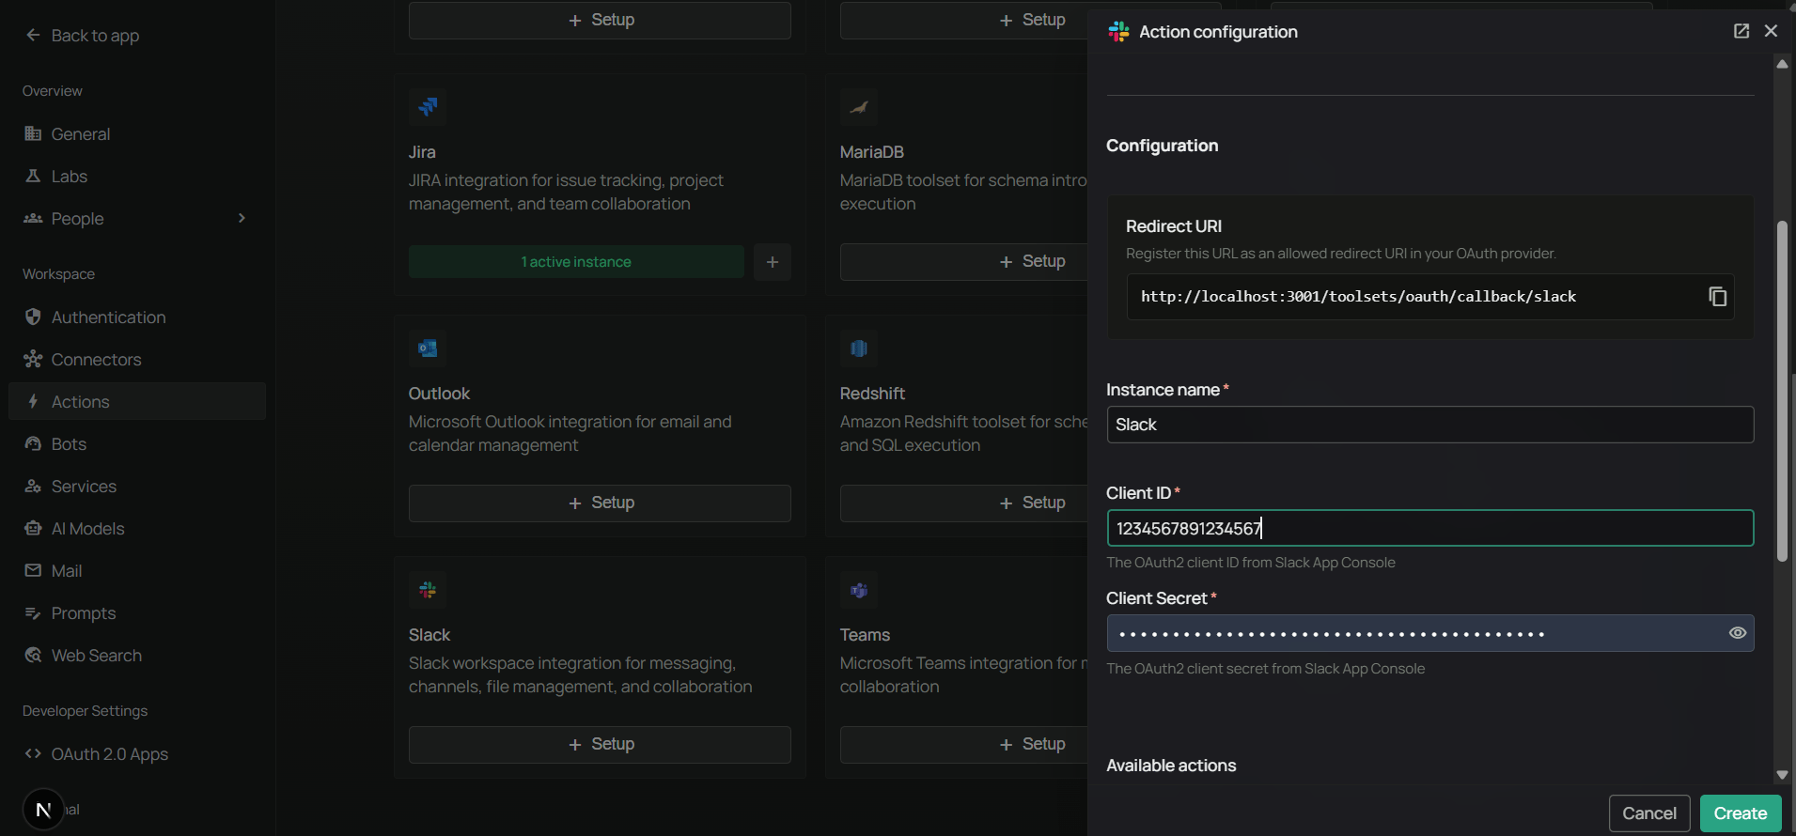Image resolution: width=1796 pixels, height=836 pixels.
Task: Click Setup on the MariaDB card
Action: pyautogui.click(x=964, y=261)
